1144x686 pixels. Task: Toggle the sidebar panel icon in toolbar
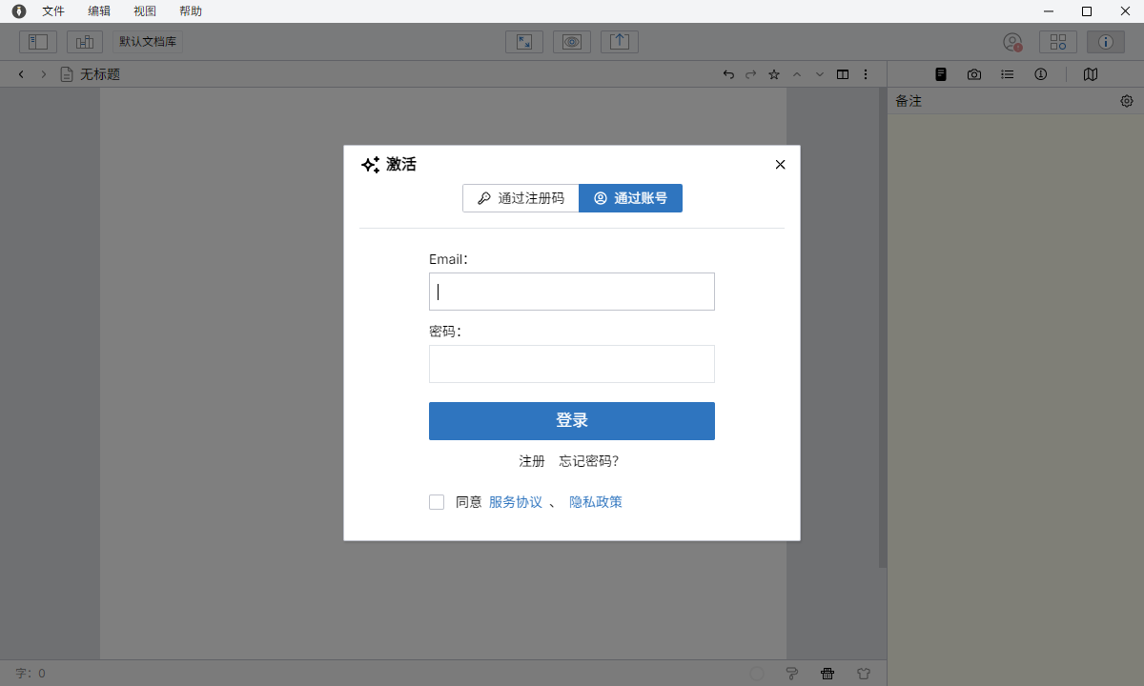pyautogui.click(x=38, y=42)
